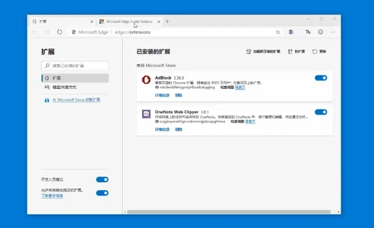Turn off 开发人员模式 developer mode toggle
The width and height of the screenshot is (374, 228).
pos(102,179)
